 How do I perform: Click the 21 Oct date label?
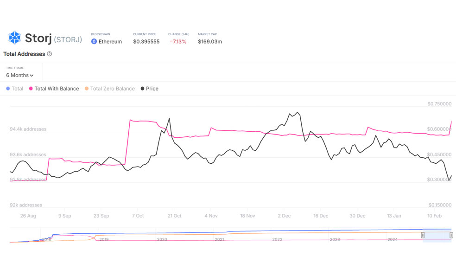pos(175,216)
